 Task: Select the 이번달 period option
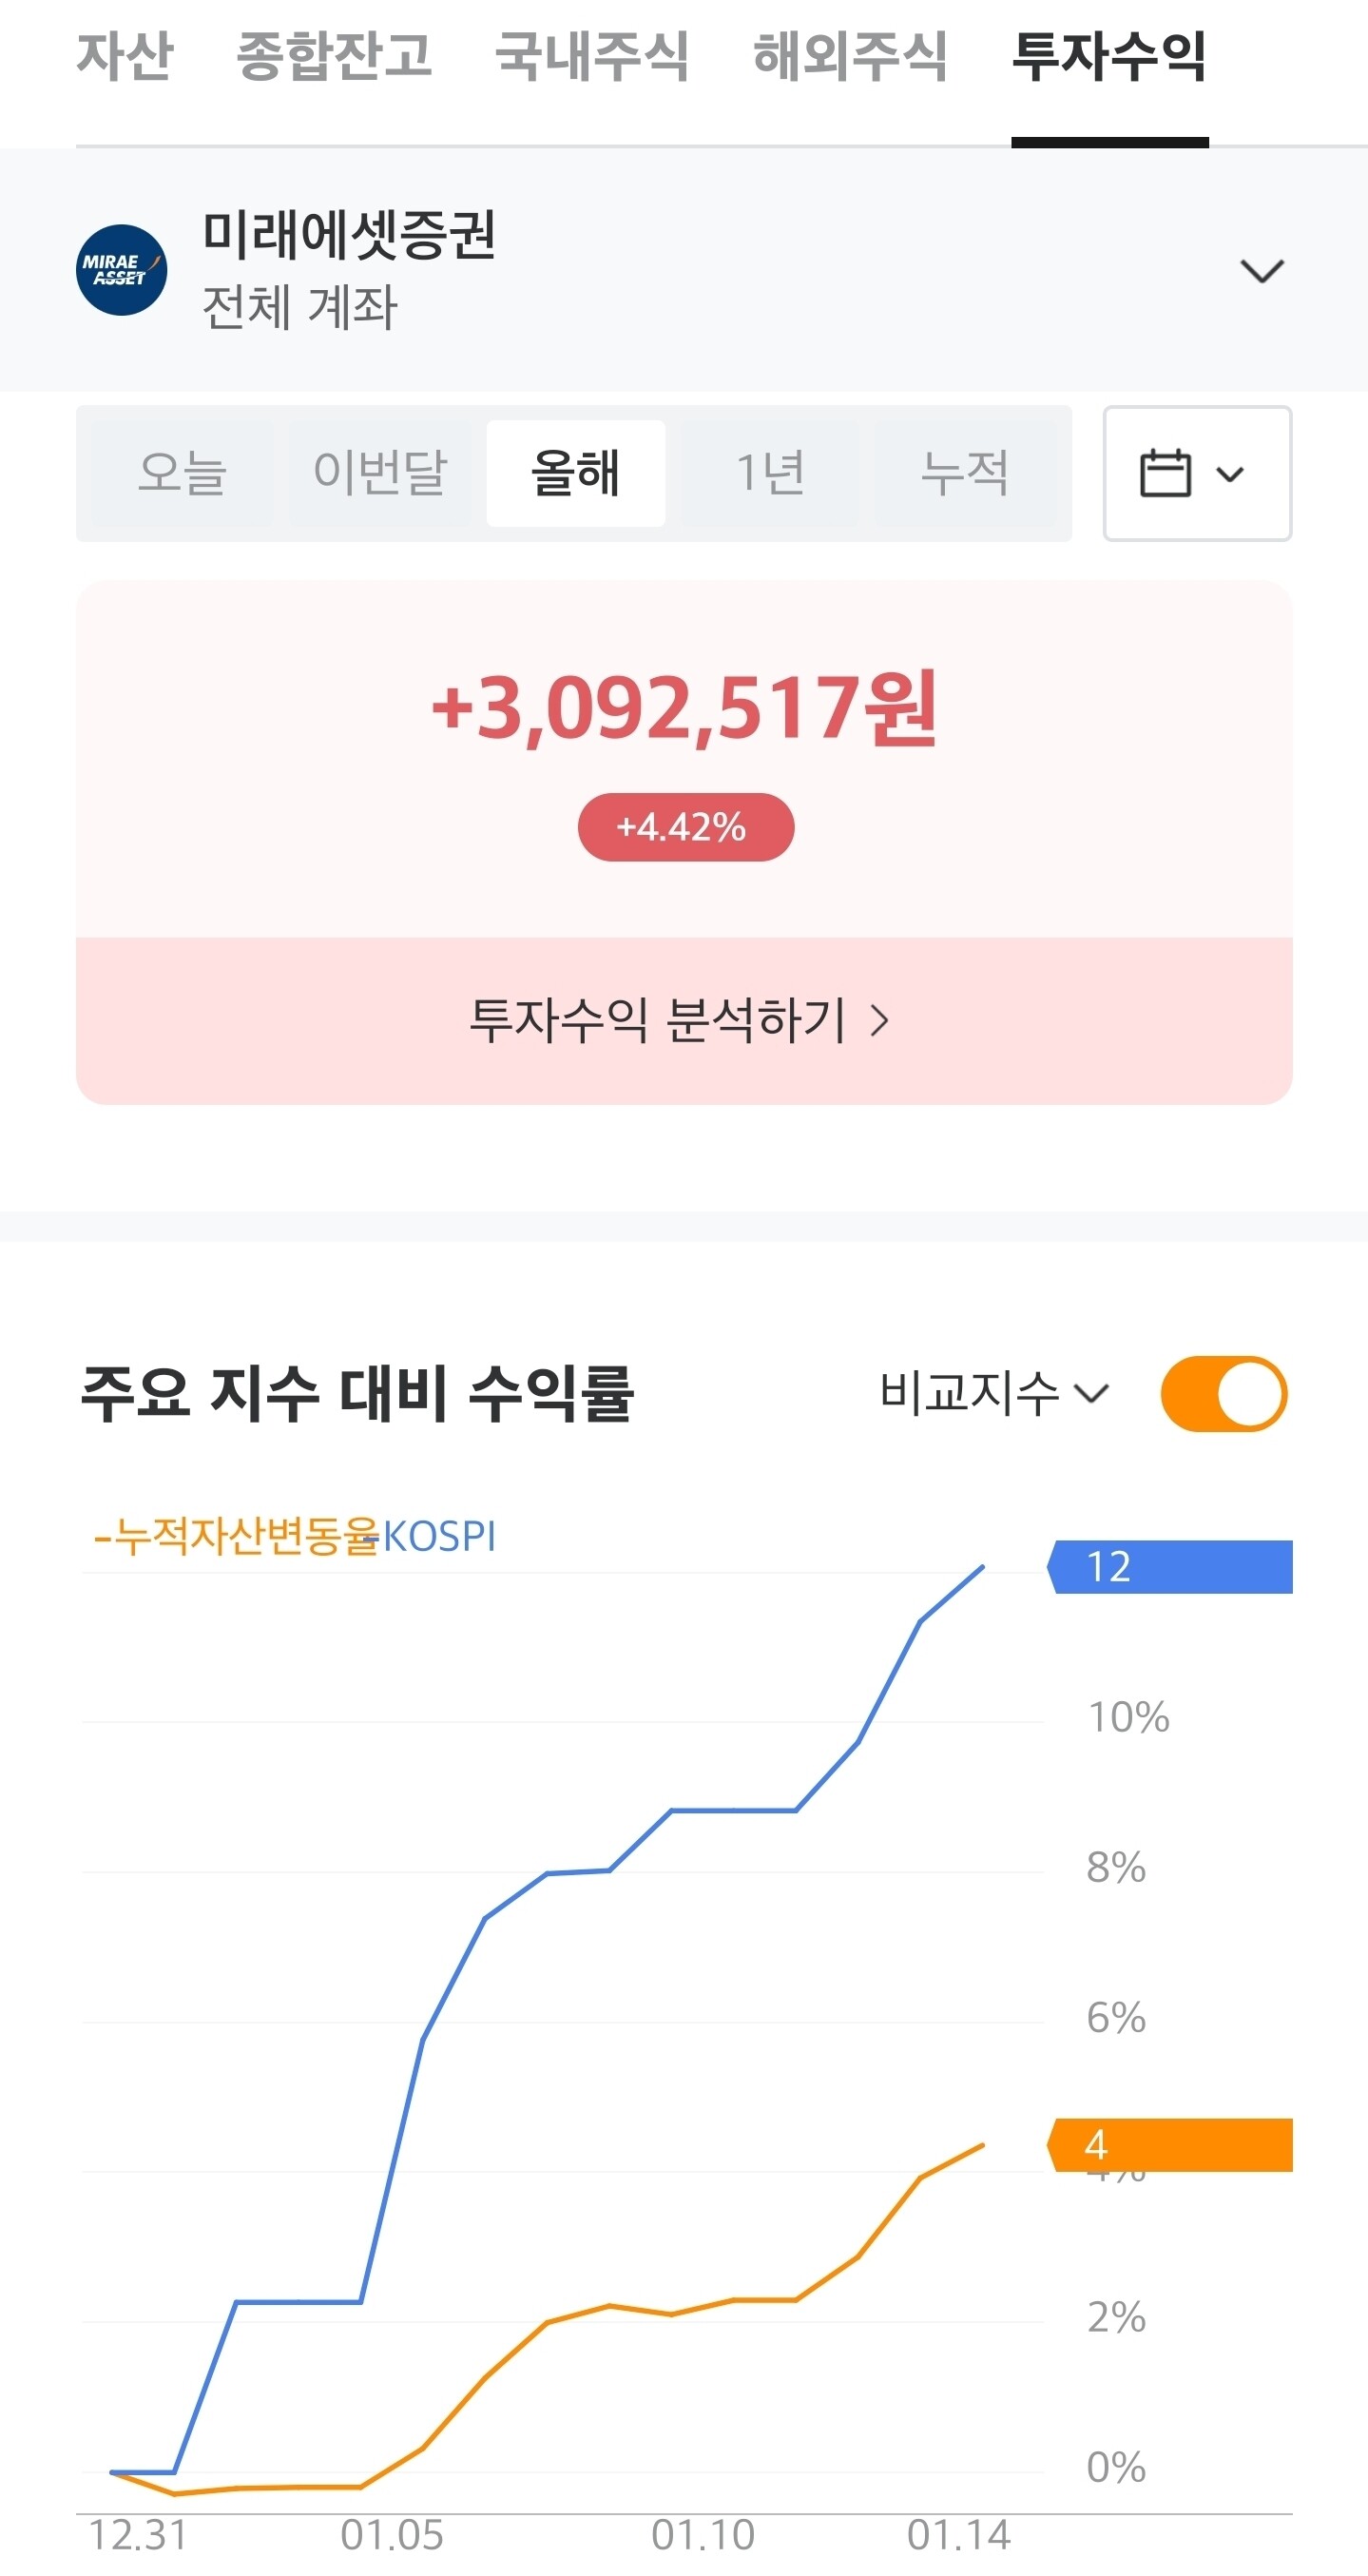click(x=380, y=473)
